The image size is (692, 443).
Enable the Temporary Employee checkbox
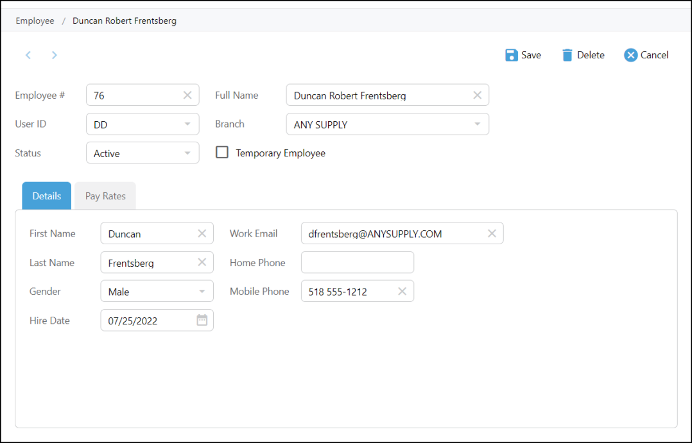(x=221, y=153)
